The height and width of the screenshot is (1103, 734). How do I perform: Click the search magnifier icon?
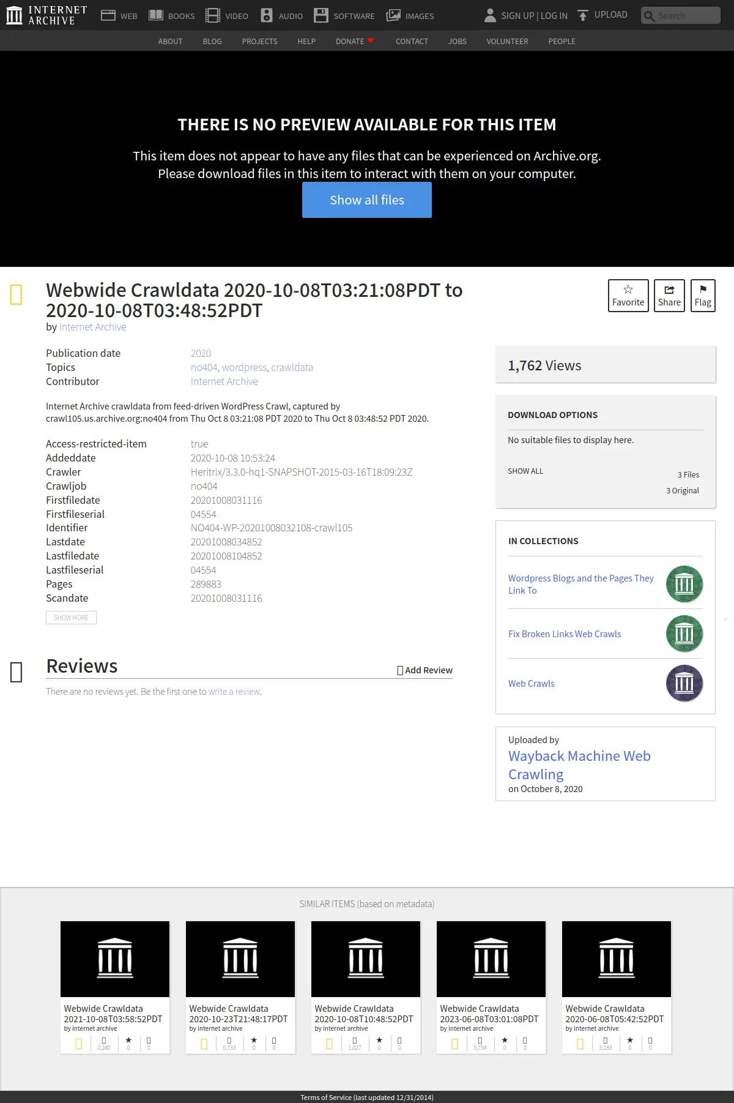tap(650, 16)
